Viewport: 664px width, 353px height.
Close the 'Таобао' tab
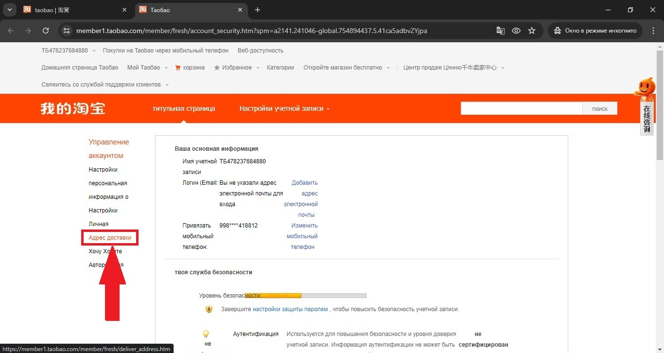point(240,10)
